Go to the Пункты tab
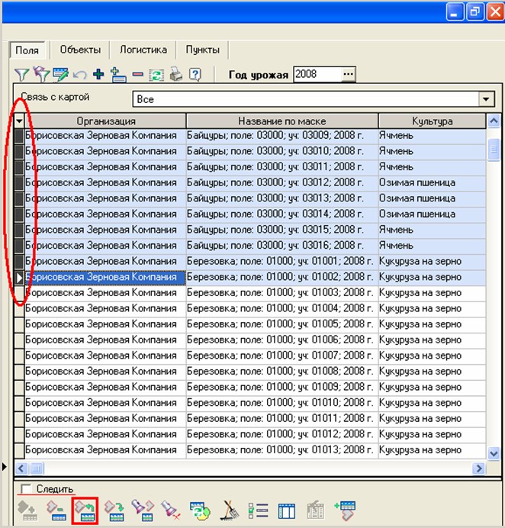This screenshot has width=505, height=528. coord(203,50)
